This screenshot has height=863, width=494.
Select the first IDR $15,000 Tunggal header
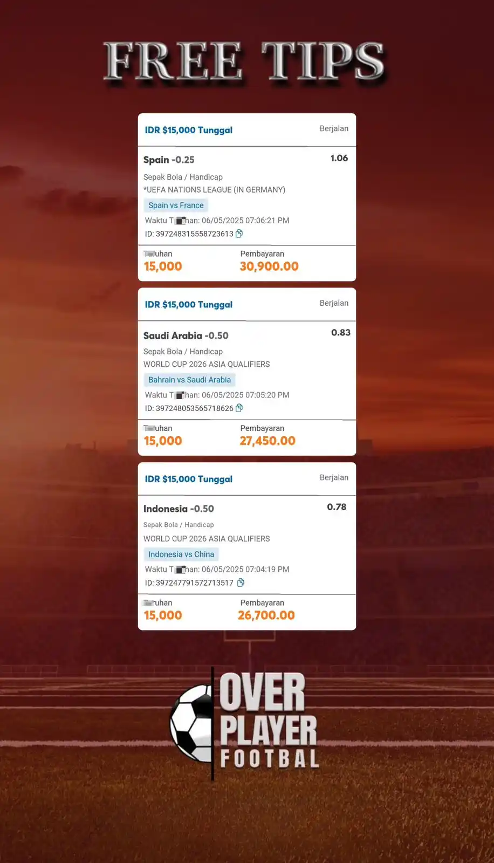click(189, 130)
